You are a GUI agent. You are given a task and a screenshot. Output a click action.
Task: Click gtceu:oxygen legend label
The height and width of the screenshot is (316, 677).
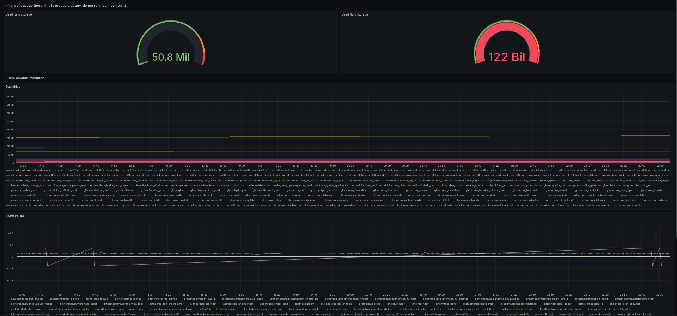coord(295,190)
